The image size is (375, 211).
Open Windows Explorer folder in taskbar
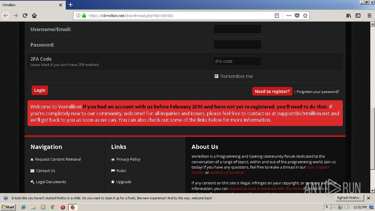pos(33,207)
